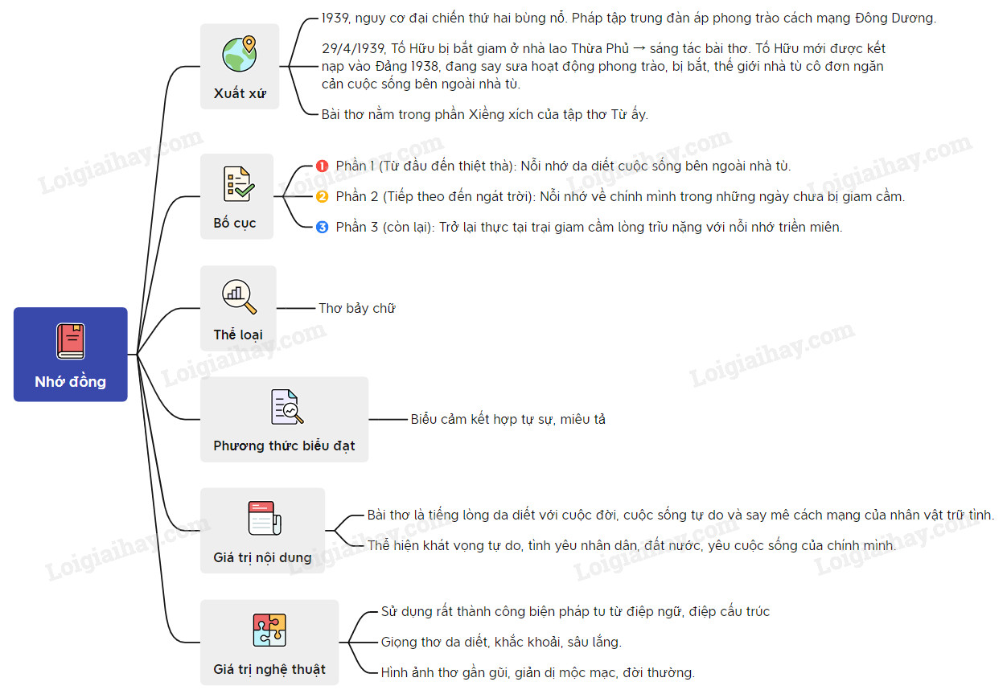Viewport: 1007px width, 690px height.
Task: Click the red number 1 marker for Phần 1
Action: pos(322,166)
